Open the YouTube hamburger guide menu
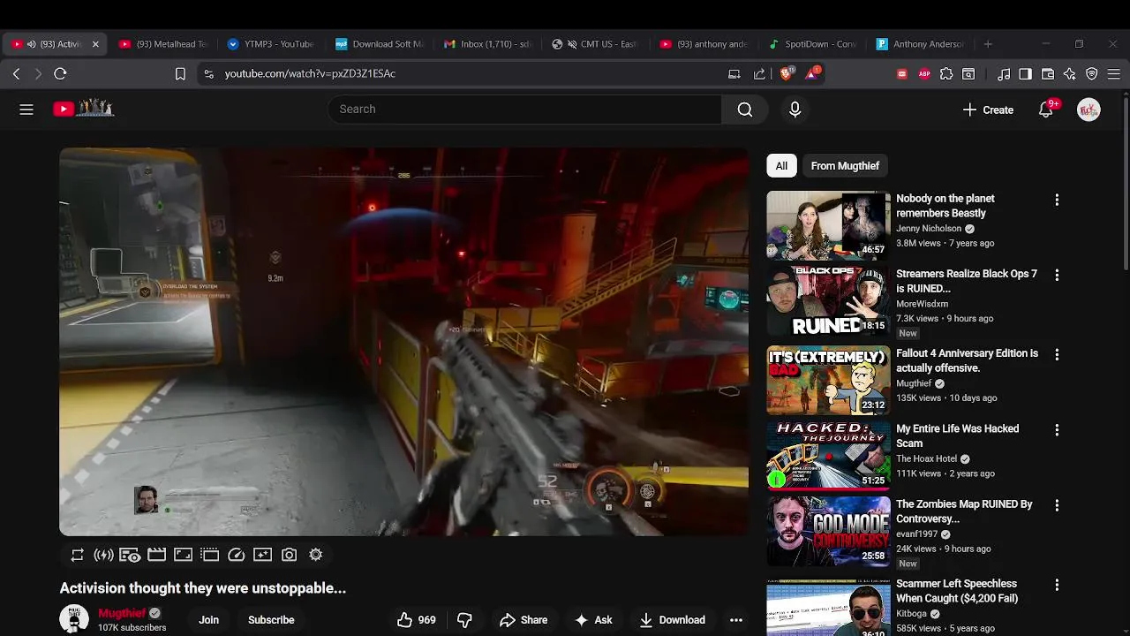The width and height of the screenshot is (1130, 636). click(x=26, y=110)
